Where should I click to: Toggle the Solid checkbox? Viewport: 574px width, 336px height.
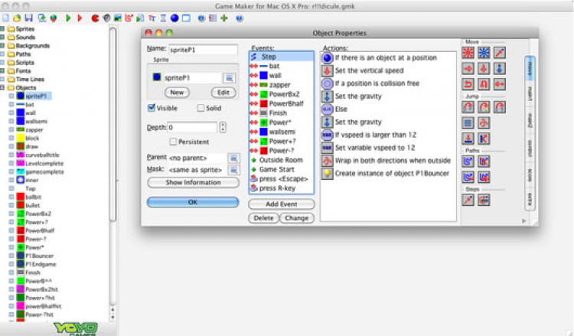(201, 108)
